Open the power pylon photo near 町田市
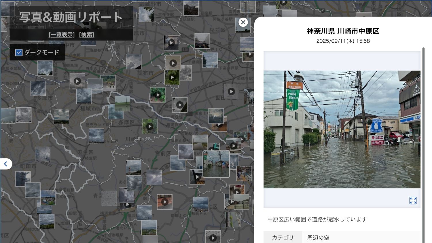Image resolution: width=432 pixels, height=243 pixels. [23, 179]
